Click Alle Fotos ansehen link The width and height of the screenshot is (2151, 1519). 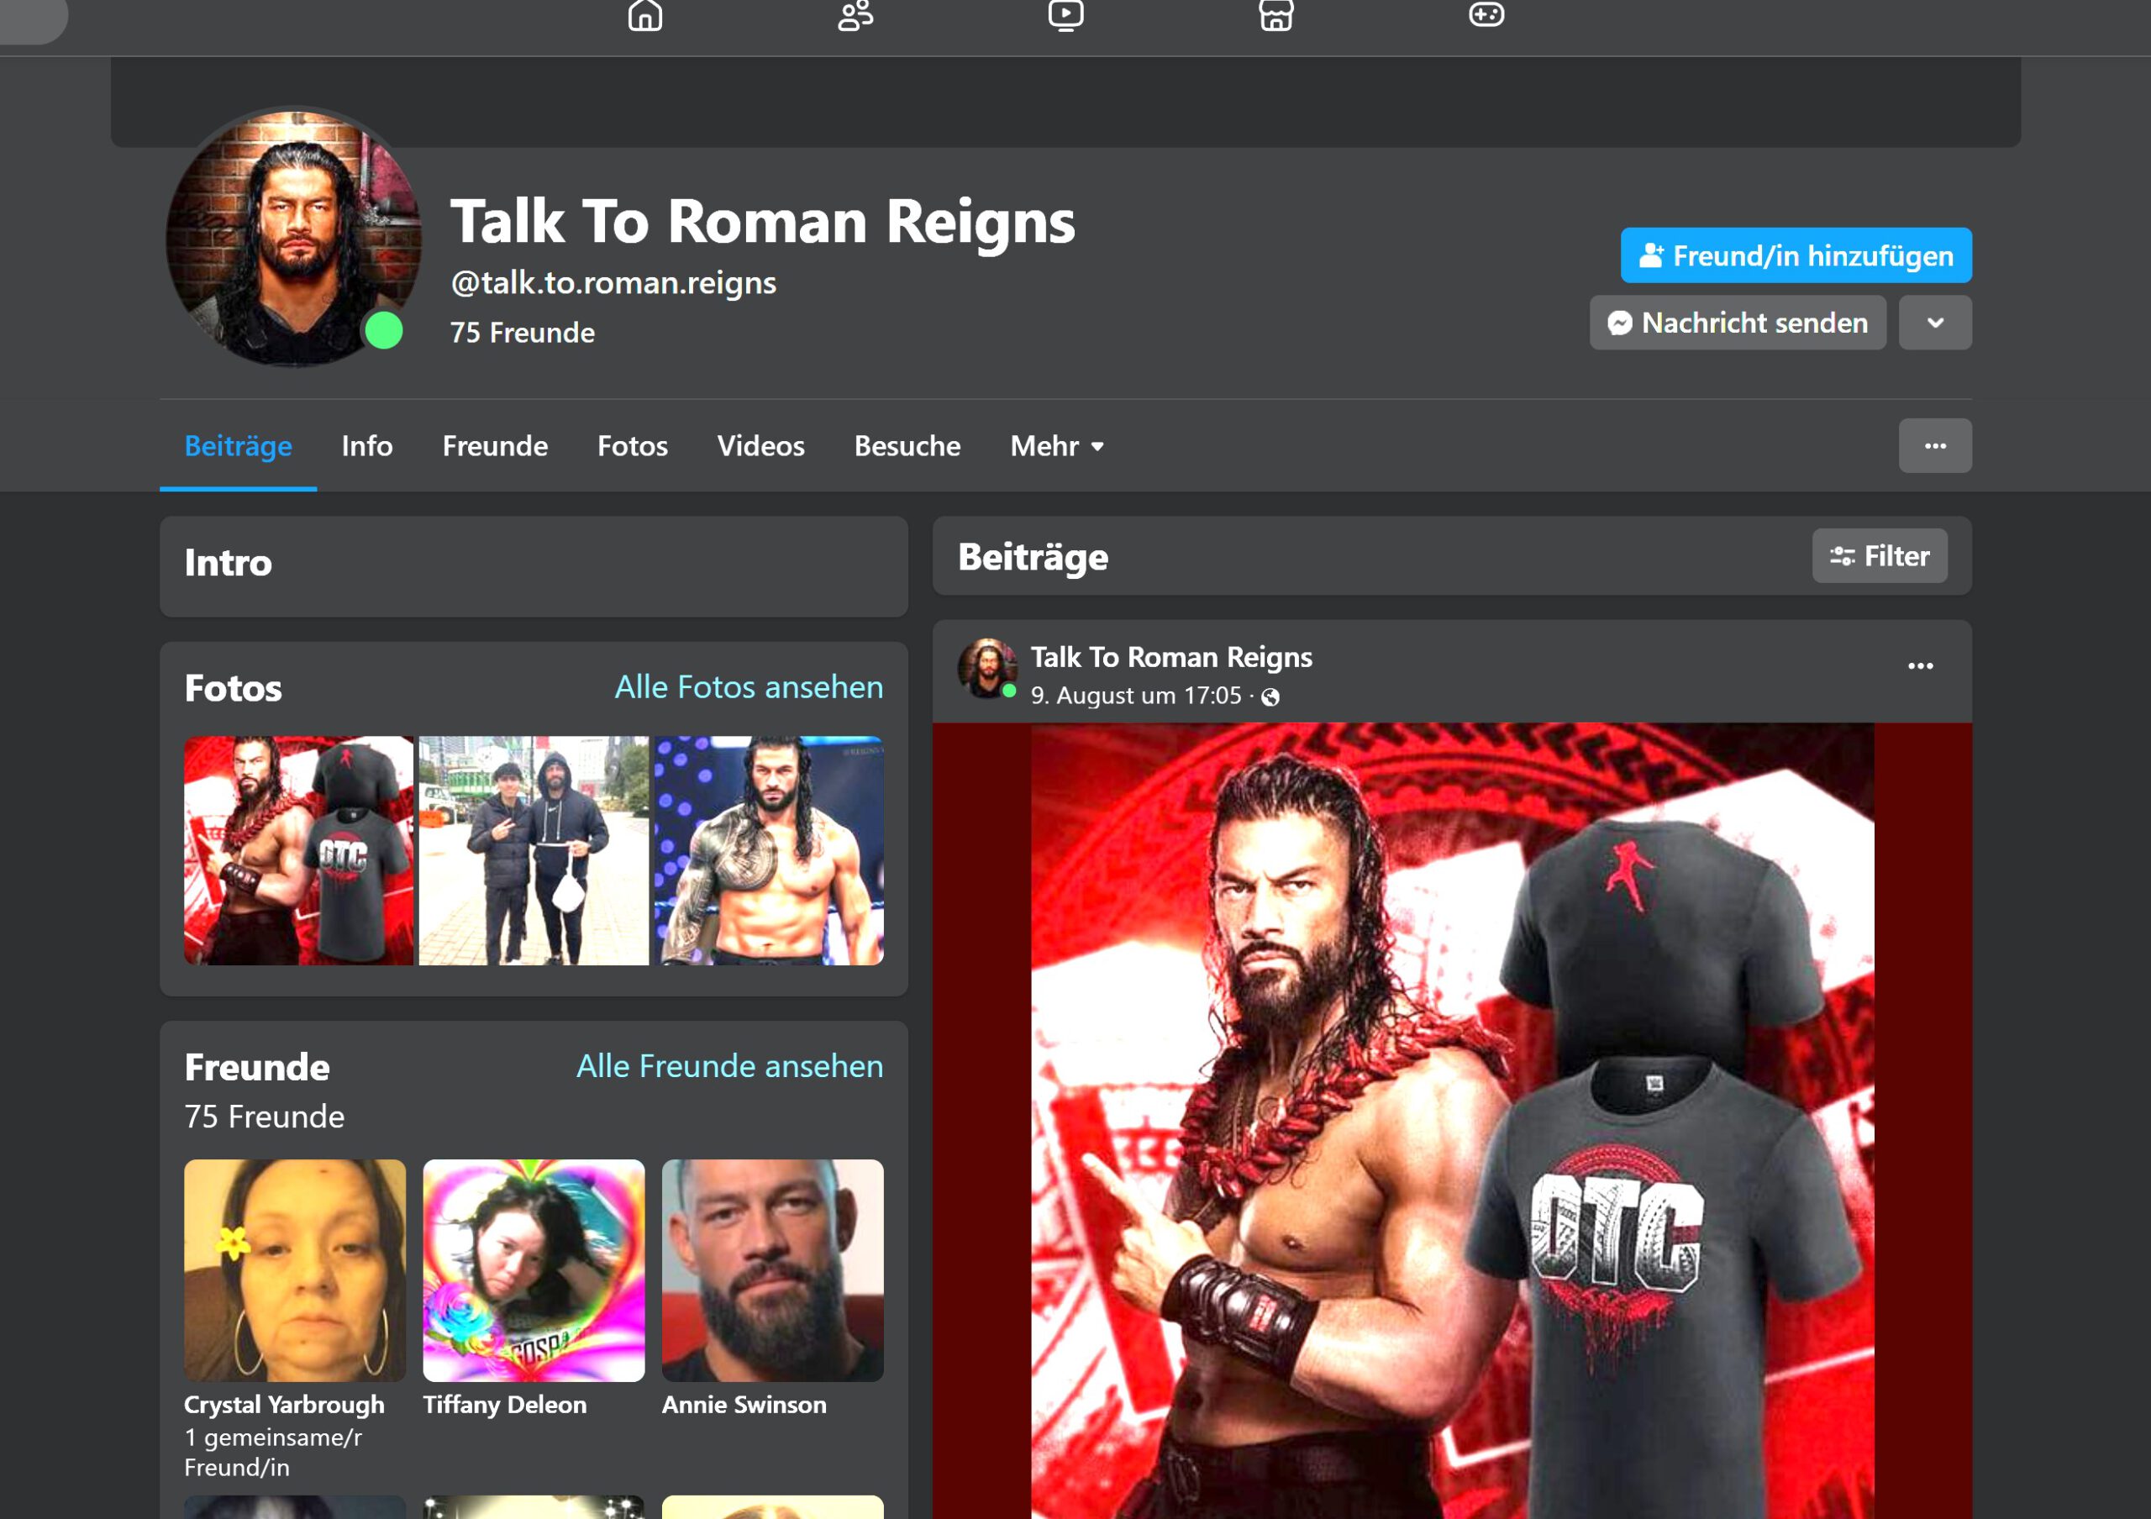(x=749, y=687)
